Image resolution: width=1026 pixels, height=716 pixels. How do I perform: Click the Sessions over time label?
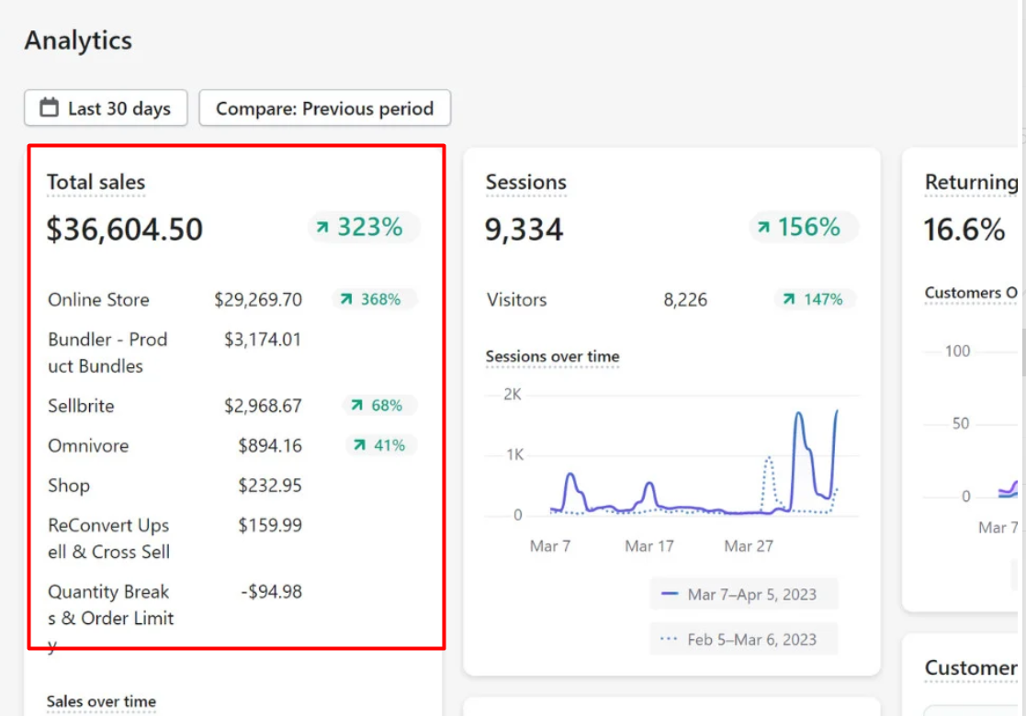552,356
